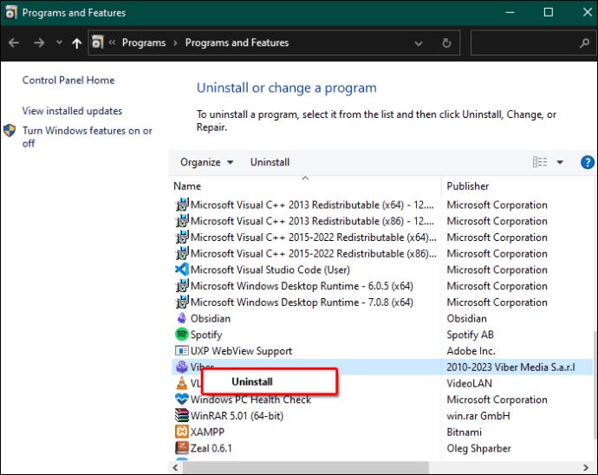598x475 pixels.
Task: Sort by Publisher column header
Action: point(468,186)
